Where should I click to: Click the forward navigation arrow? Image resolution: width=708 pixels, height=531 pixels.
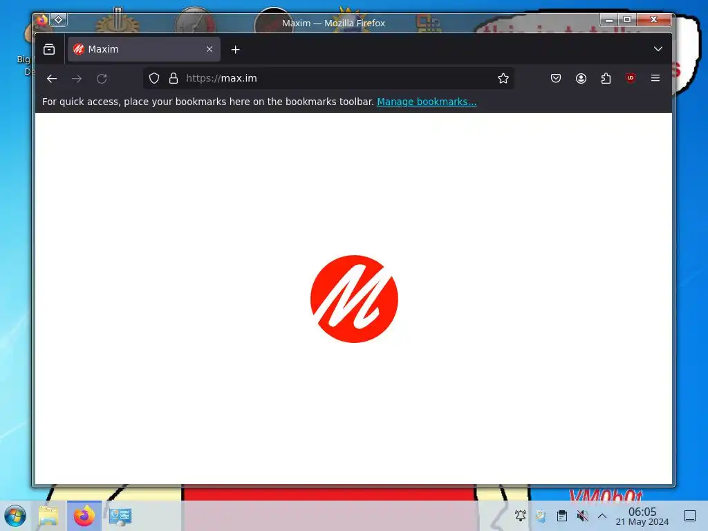(77, 79)
